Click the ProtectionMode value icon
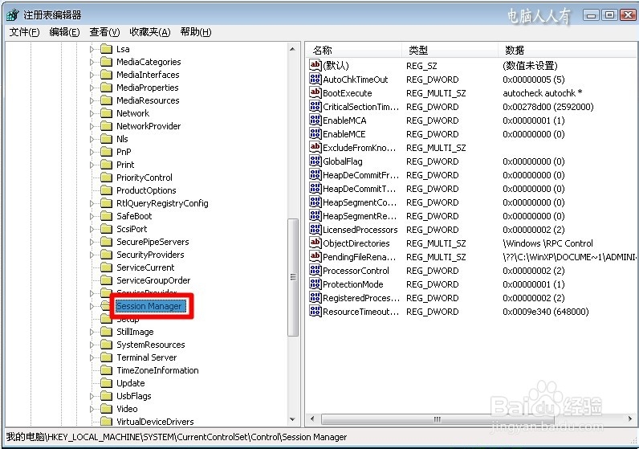 (x=315, y=284)
